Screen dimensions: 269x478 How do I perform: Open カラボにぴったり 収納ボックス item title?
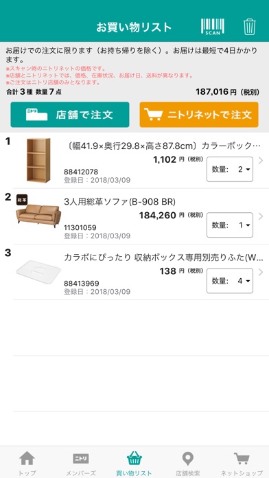point(163,258)
